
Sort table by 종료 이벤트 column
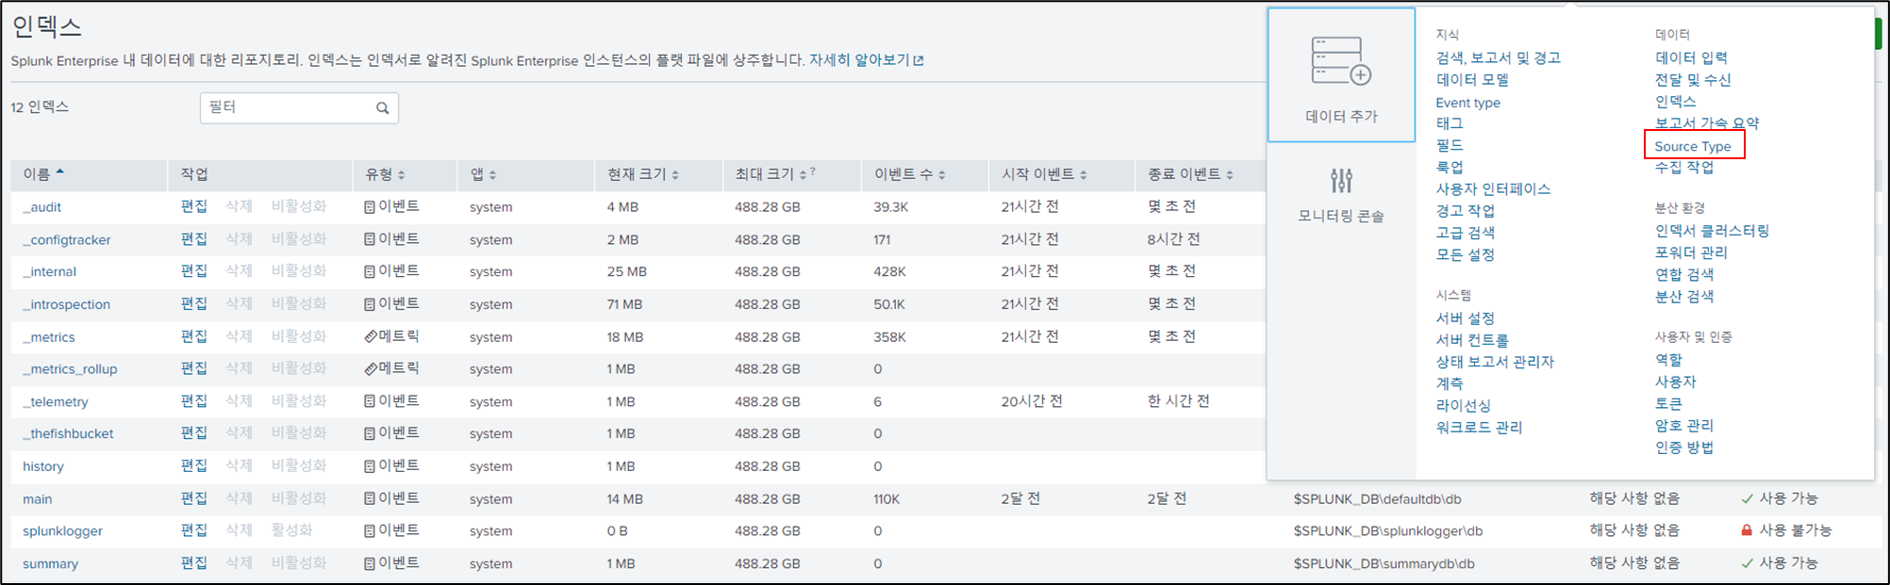pyautogui.click(x=1190, y=174)
